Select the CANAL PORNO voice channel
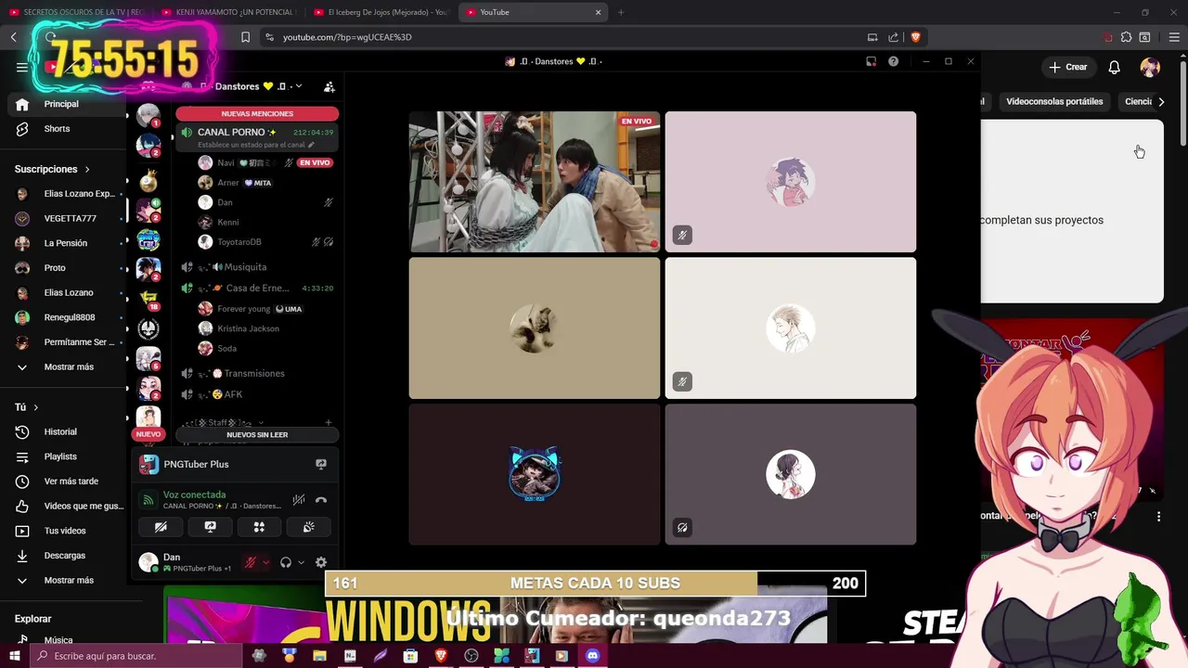The width and height of the screenshot is (1188, 668). click(257, 137)
